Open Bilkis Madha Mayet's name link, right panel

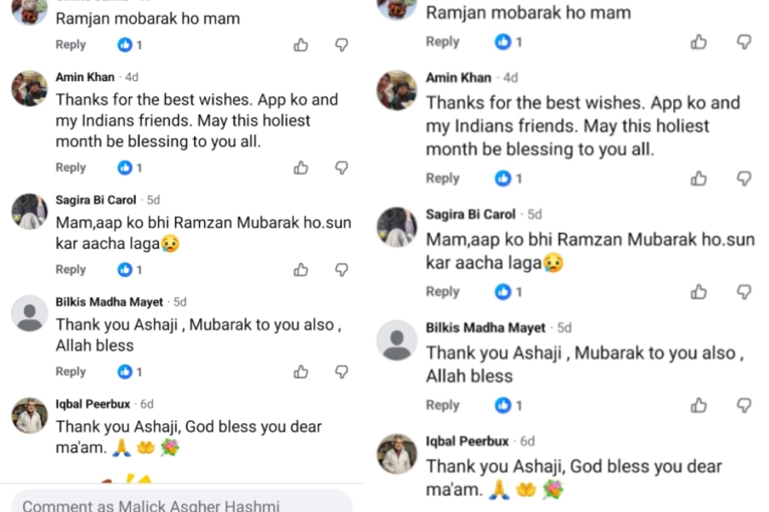pos(485,328)
